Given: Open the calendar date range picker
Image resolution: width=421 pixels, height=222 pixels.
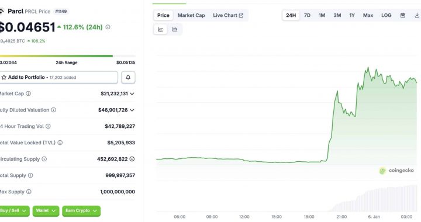Looking at the screenshot, I should coord(402,15).
